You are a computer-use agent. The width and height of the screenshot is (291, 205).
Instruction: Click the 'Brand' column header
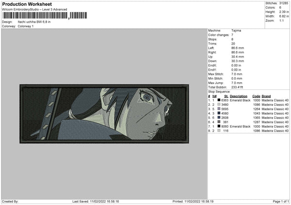[266, 96]
